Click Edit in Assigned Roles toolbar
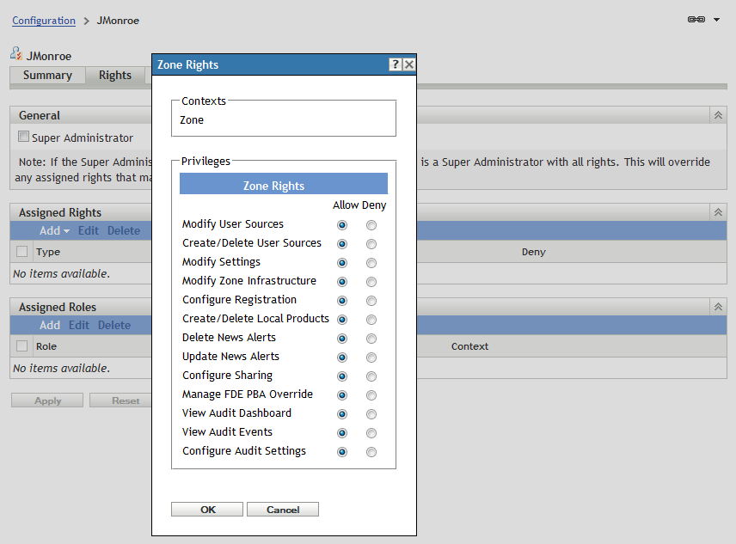 [x=79, y=325]
